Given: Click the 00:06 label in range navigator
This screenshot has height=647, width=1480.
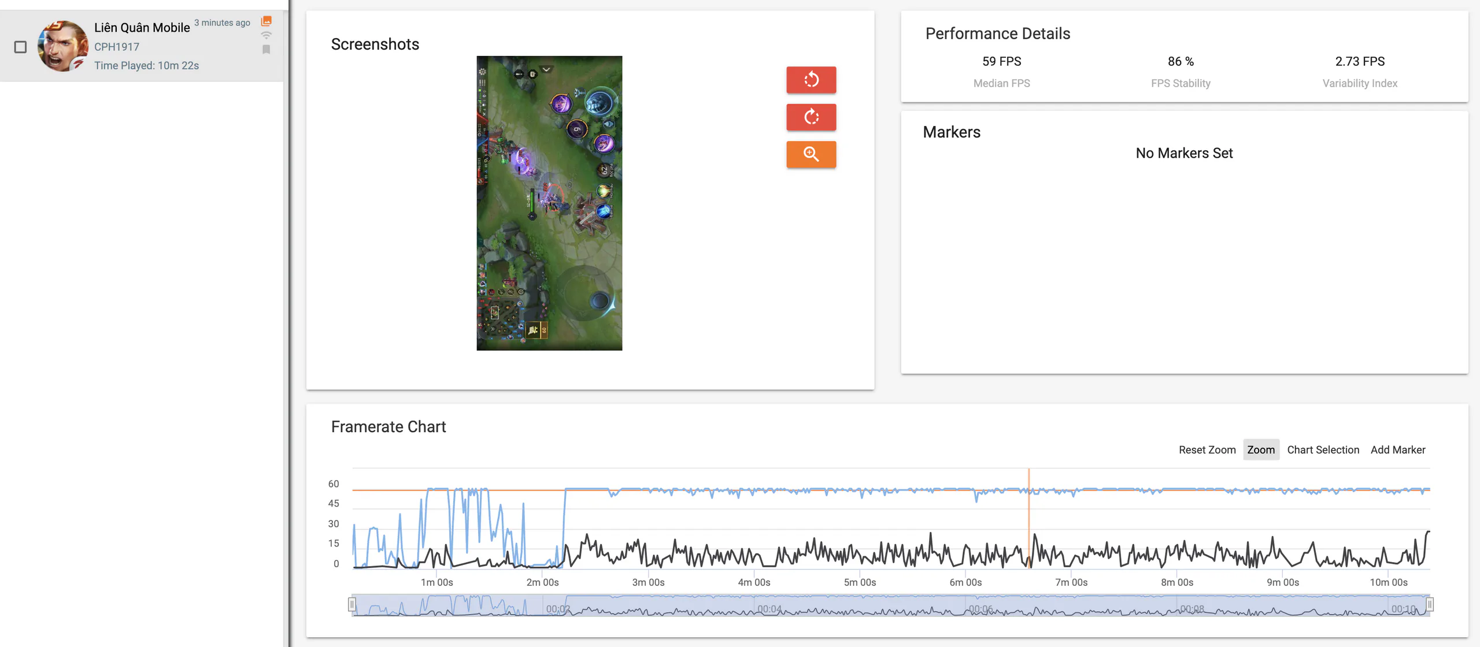Looking at the screenshot, I should pyautogui.click(x=980, y=609).
